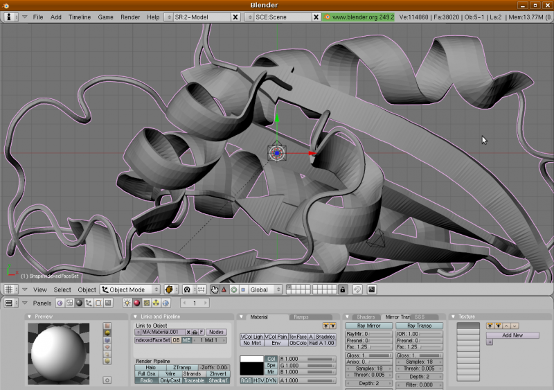Enable the ZTransp render option

(182, 368)
